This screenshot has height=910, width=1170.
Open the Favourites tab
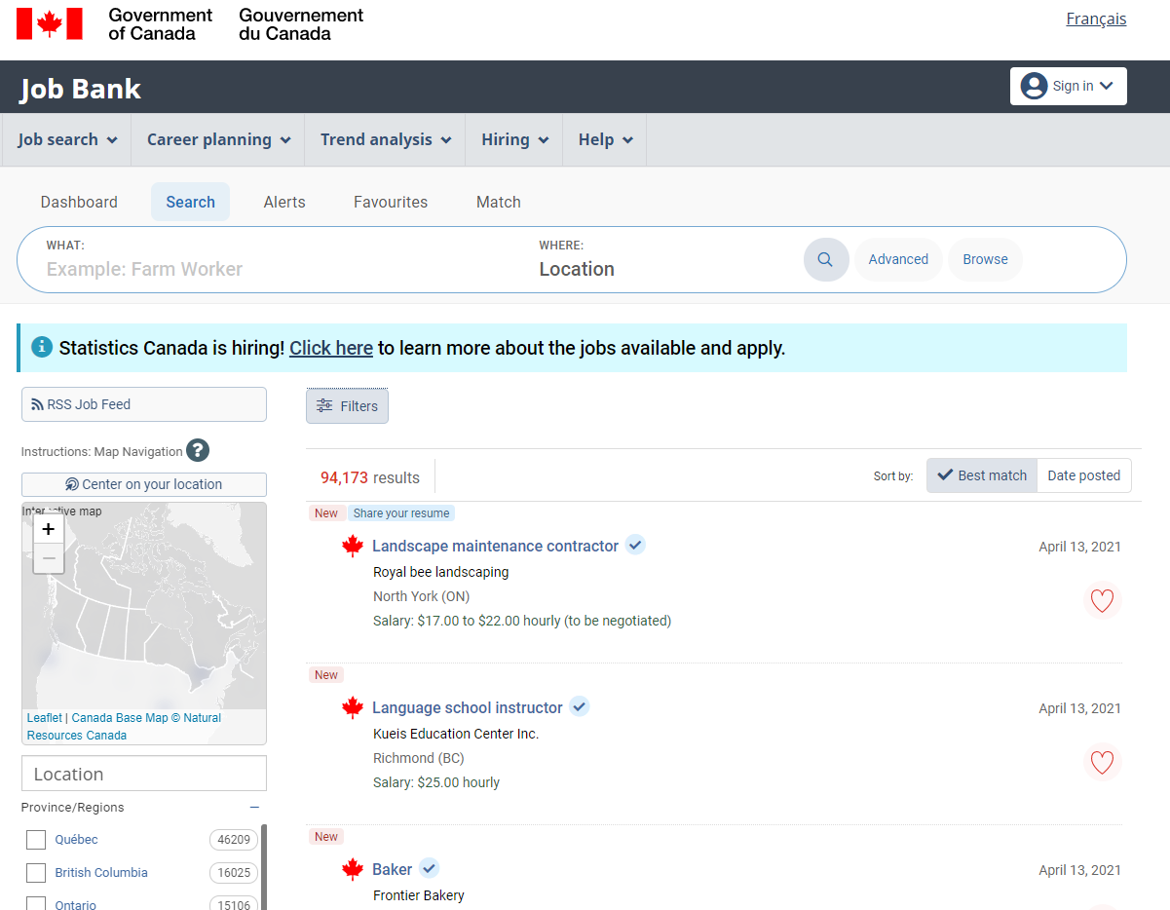(x=391, y=202)
